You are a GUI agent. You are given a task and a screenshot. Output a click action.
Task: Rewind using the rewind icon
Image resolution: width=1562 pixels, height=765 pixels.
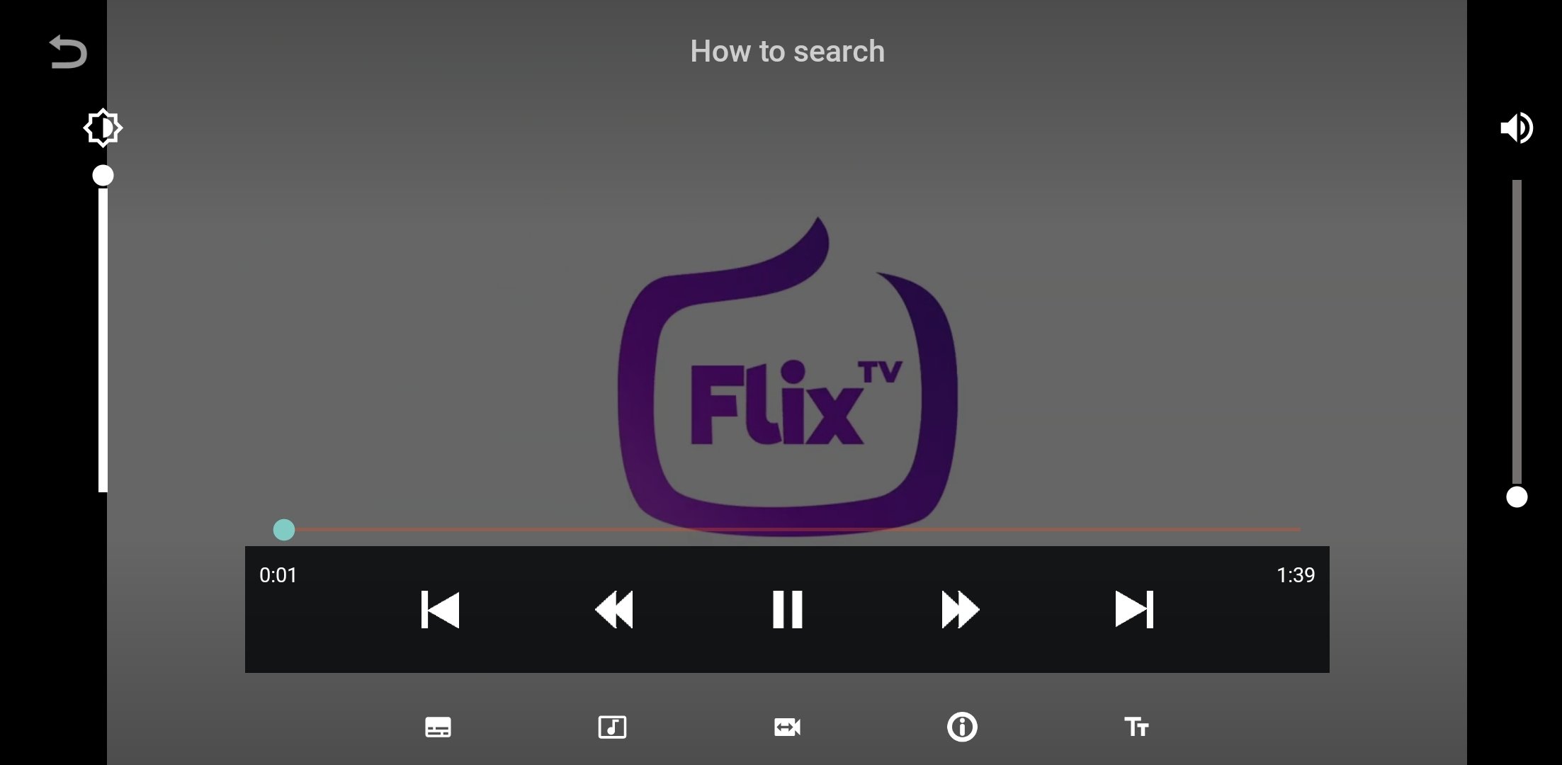[x=615, y=608]
